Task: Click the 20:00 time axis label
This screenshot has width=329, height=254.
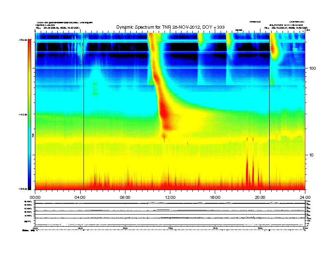Action: (x=260, y=198)
